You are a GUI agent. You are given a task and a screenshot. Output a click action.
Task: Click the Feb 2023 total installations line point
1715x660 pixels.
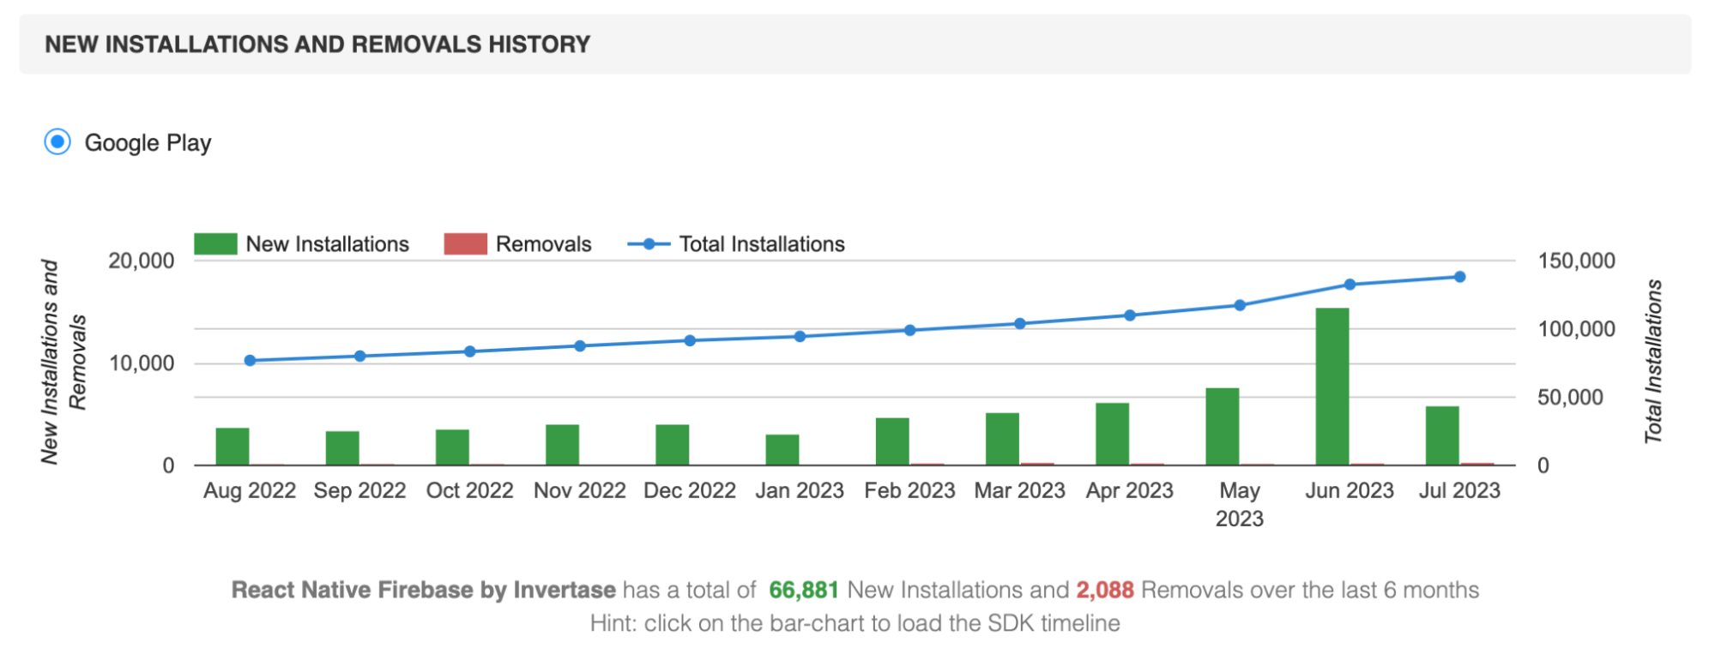click(910, 330)
